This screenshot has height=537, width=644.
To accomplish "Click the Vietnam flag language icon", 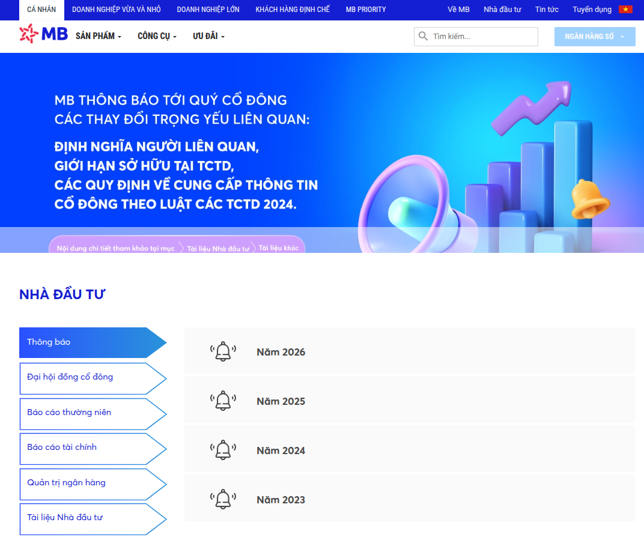I will point(625,10).
